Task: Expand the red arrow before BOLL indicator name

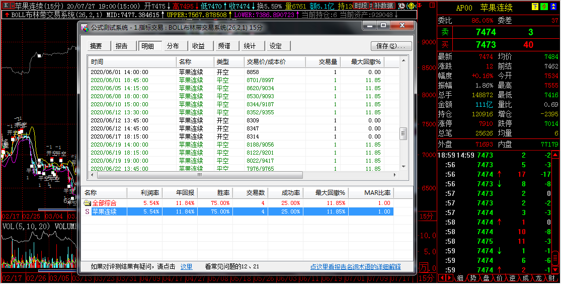Action: (x=6, y=15)
